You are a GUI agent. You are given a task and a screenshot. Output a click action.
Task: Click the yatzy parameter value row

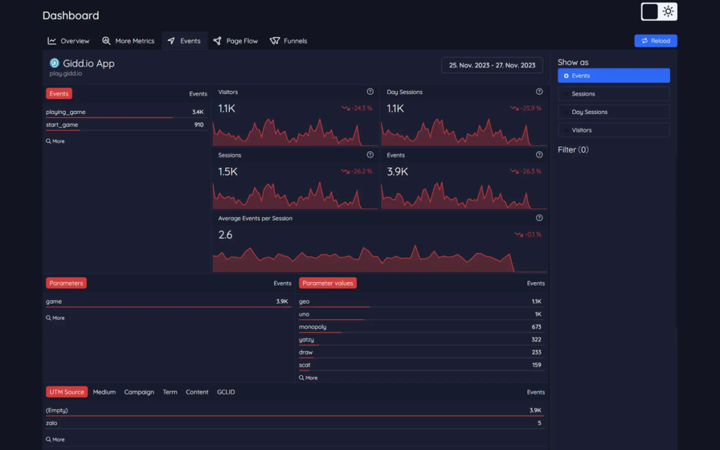point(421,340)
